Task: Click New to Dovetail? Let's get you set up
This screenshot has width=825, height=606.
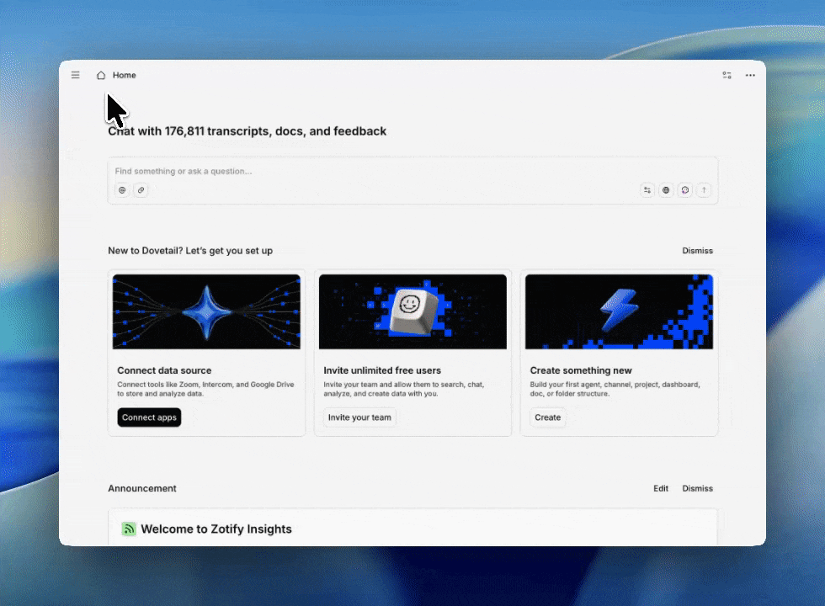Action: click(190, 251)
